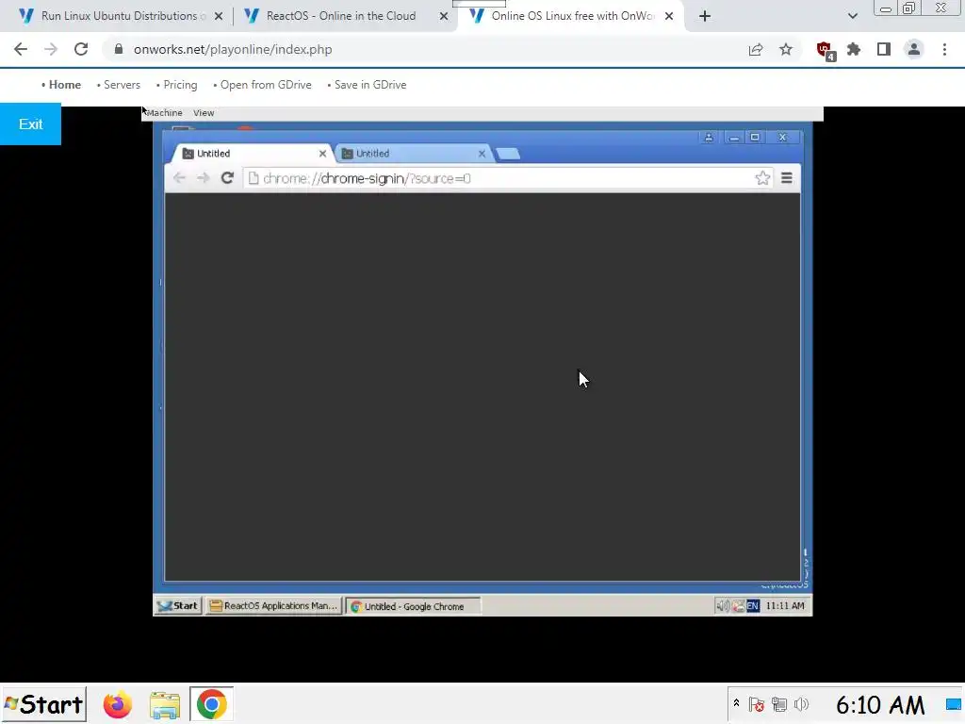Screen dimensions: 965x724
Task: Click host tray speaker volume icon
Action: [801, 704]
